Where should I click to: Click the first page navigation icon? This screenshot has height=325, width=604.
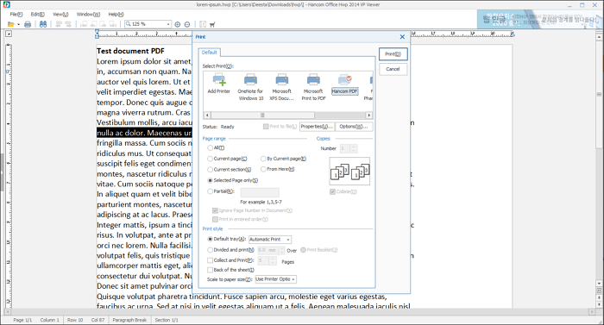[x=84, y=24]
